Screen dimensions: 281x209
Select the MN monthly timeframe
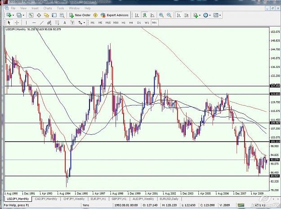[x=154, y=23]
